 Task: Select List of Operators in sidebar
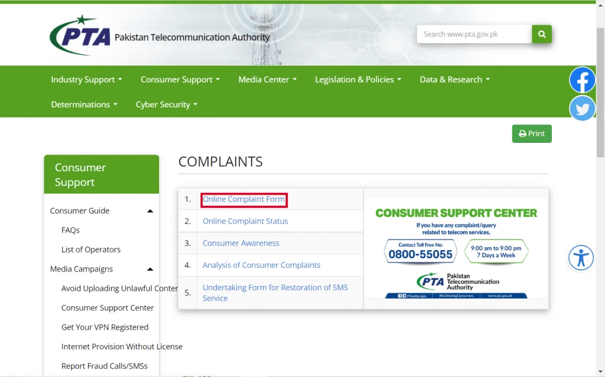pos(90,250)
